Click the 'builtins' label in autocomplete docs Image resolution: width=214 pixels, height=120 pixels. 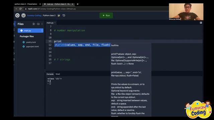coord(115,45)
